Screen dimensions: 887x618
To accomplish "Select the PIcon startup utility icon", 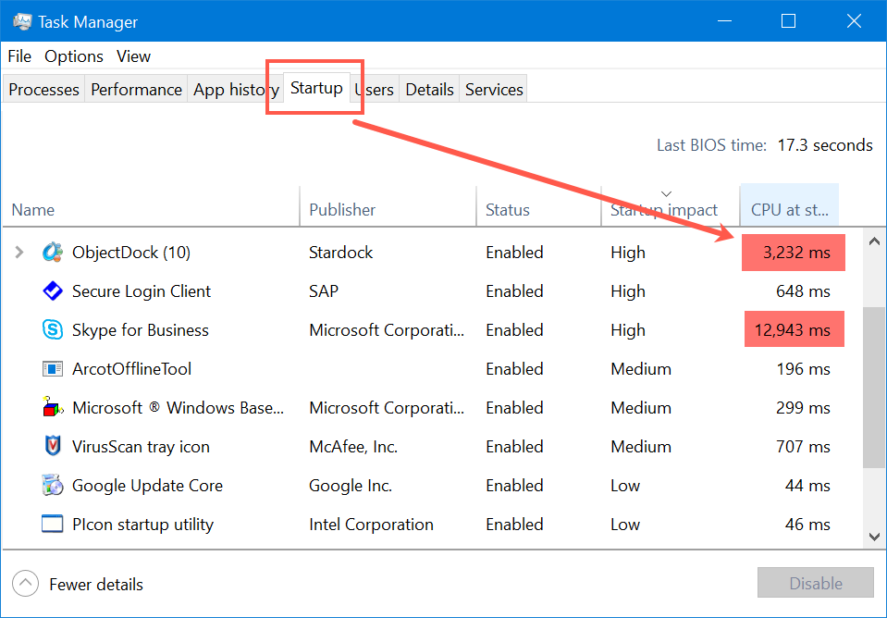I will coord(53,525).
